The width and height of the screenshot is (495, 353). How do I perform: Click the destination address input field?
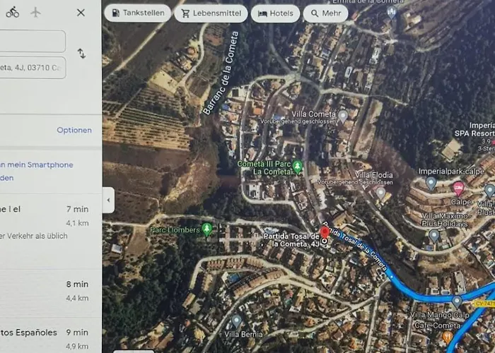33,68
